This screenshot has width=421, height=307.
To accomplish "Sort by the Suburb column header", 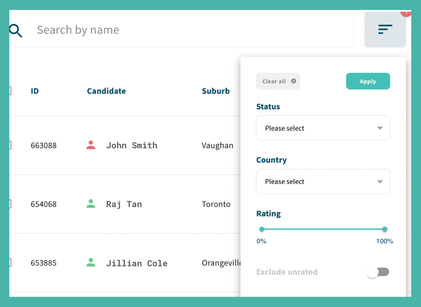I will pyautogui.click(x=216, y=91).
